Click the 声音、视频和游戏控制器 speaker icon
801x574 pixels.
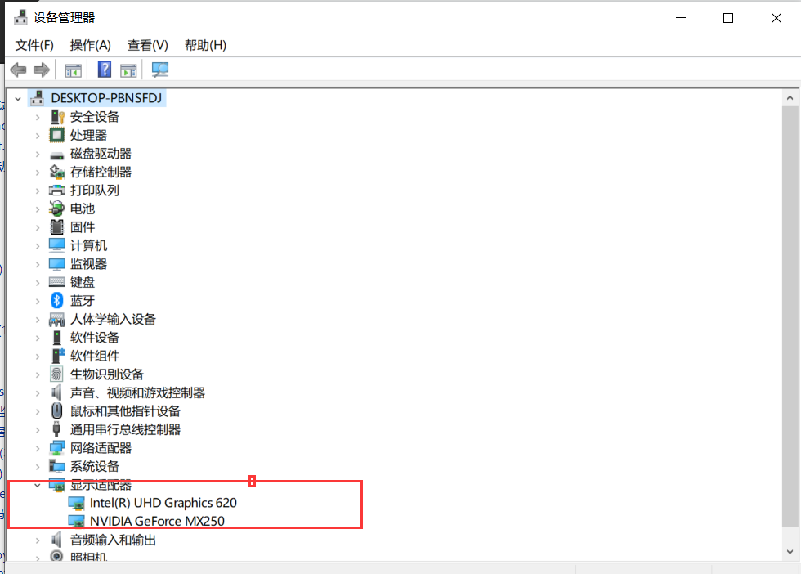click(x=56, y=392)
